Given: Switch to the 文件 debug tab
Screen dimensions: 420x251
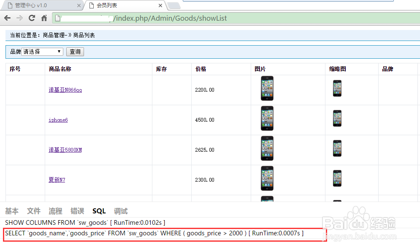Looking at the screenshot, I should click(x=34, y=211).
